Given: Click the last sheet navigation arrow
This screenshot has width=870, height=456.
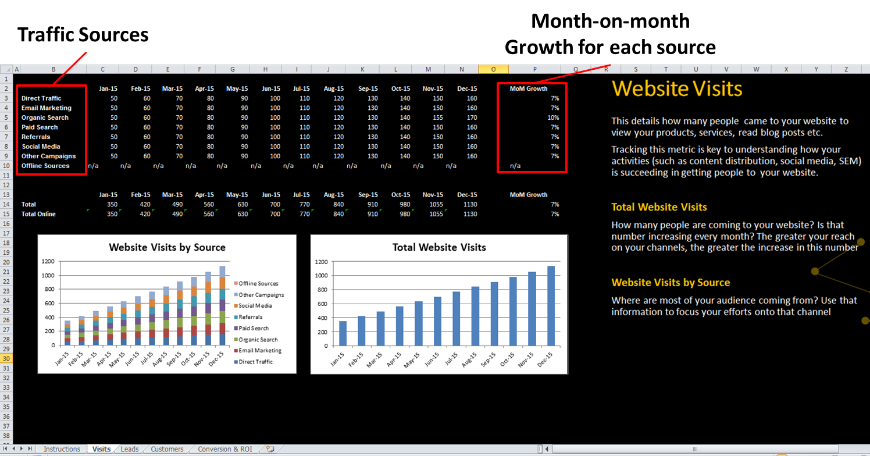Looking at the screenshot, I should coord(30,449).
